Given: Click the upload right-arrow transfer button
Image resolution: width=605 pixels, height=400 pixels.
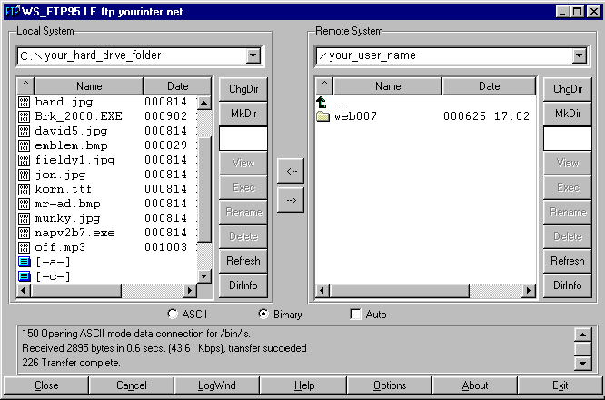Looking at the screenshot, I should click(x=291, y=200).
